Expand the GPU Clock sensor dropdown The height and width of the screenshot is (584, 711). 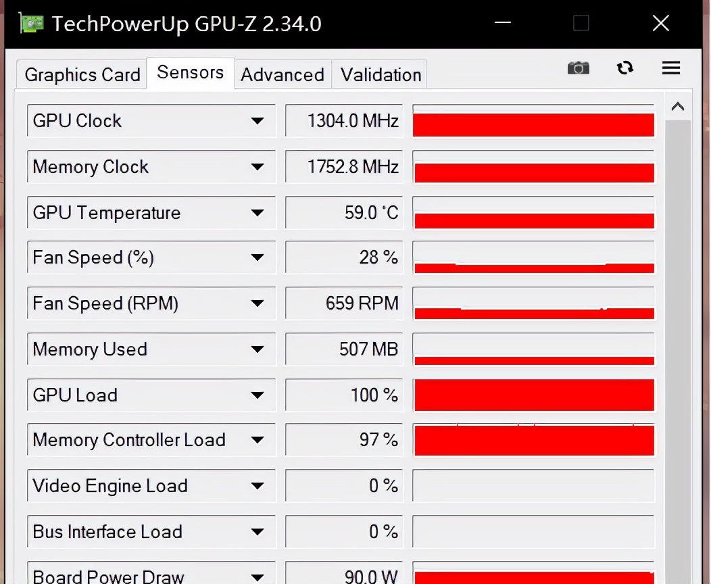(257, 121)
